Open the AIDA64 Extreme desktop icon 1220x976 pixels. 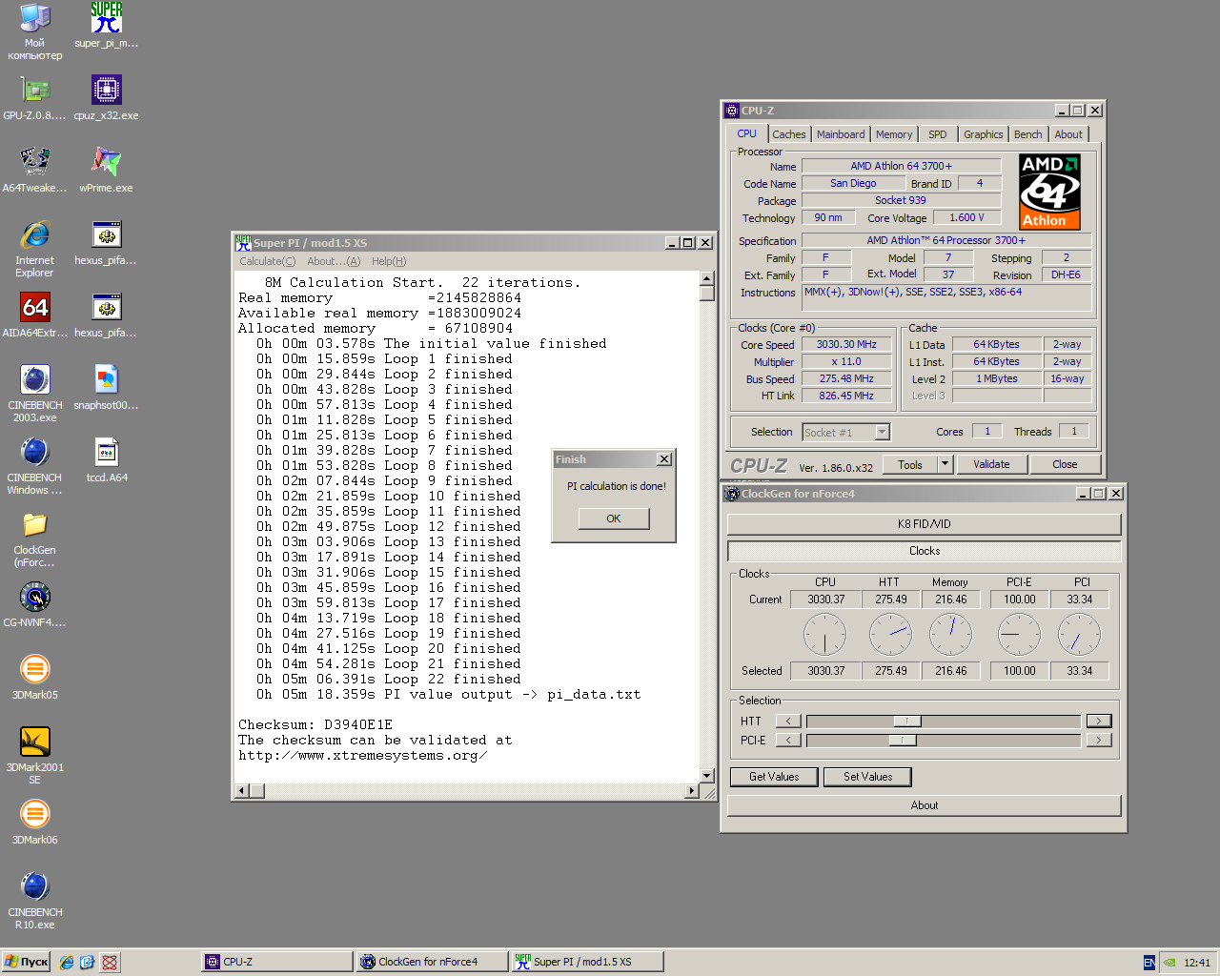click(x=34, y=308)
